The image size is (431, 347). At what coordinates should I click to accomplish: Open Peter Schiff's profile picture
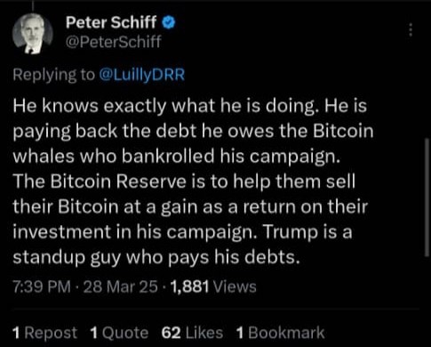(33, 34)
